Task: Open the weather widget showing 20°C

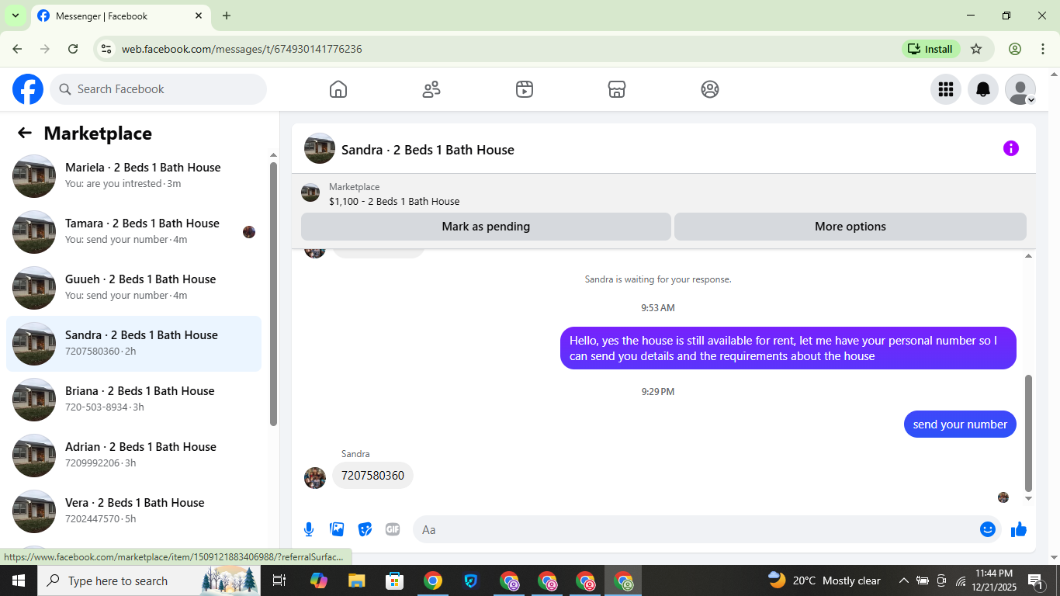Action: point(824,580)
